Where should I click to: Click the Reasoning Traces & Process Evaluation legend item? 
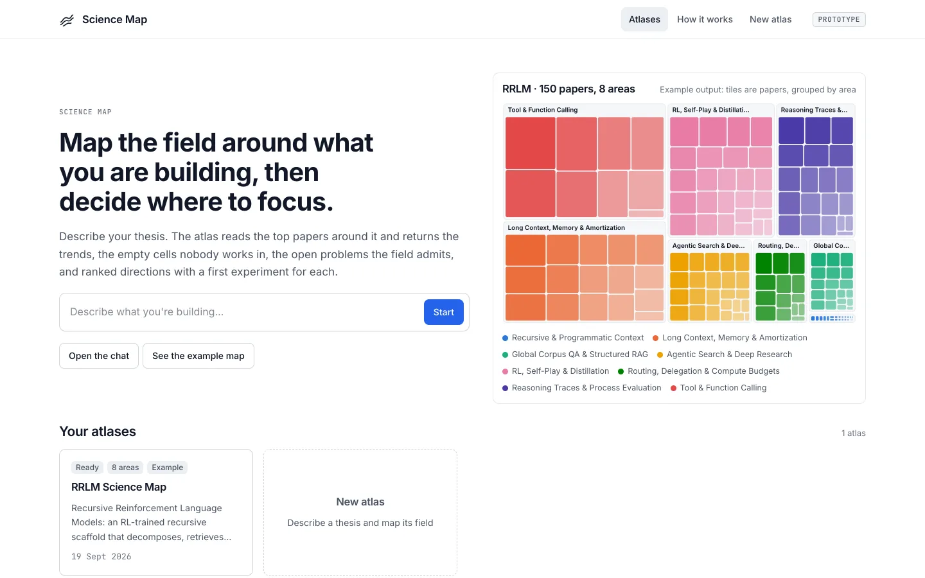pyautogui.click(x=582, y=388)
